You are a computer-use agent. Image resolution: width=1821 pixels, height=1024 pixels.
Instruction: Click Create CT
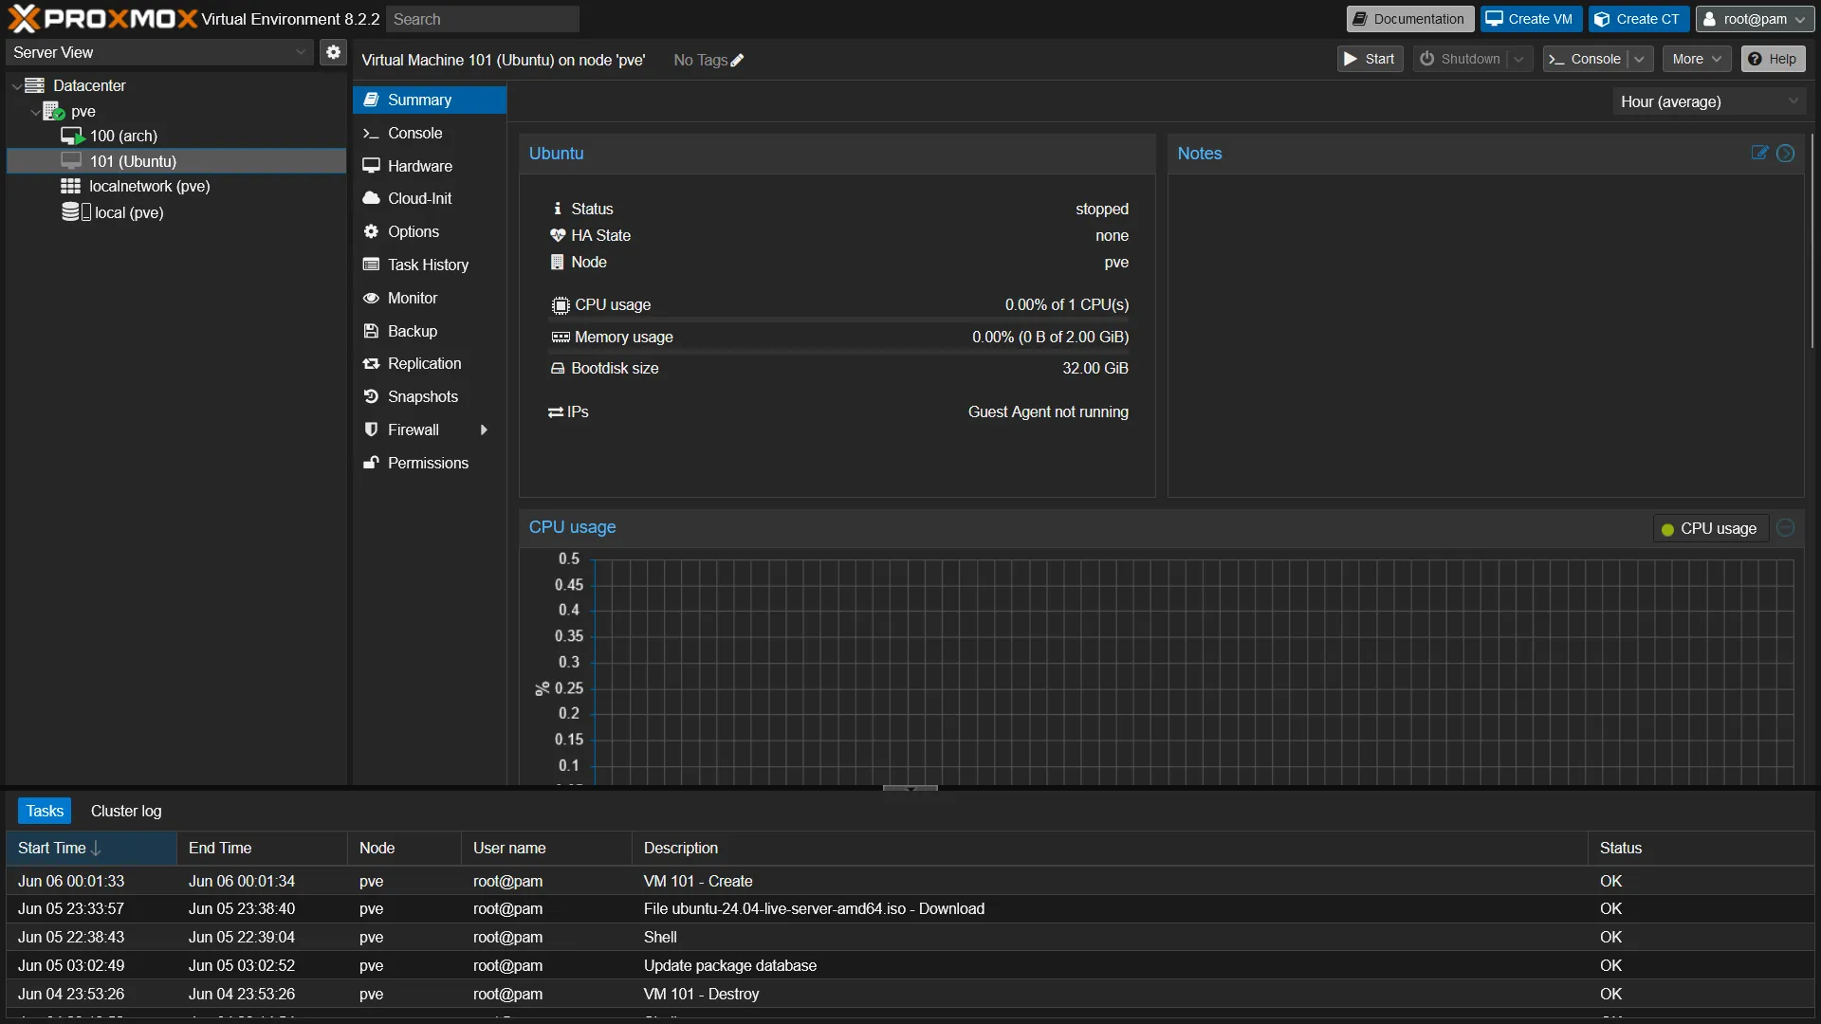point(1638,19)
